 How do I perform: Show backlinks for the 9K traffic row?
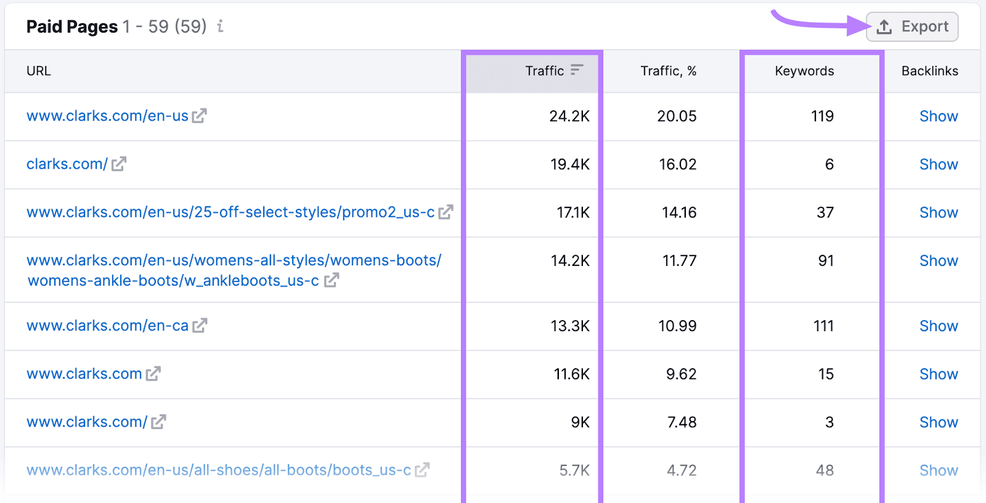pyautogui.click(x=938, y=422)
